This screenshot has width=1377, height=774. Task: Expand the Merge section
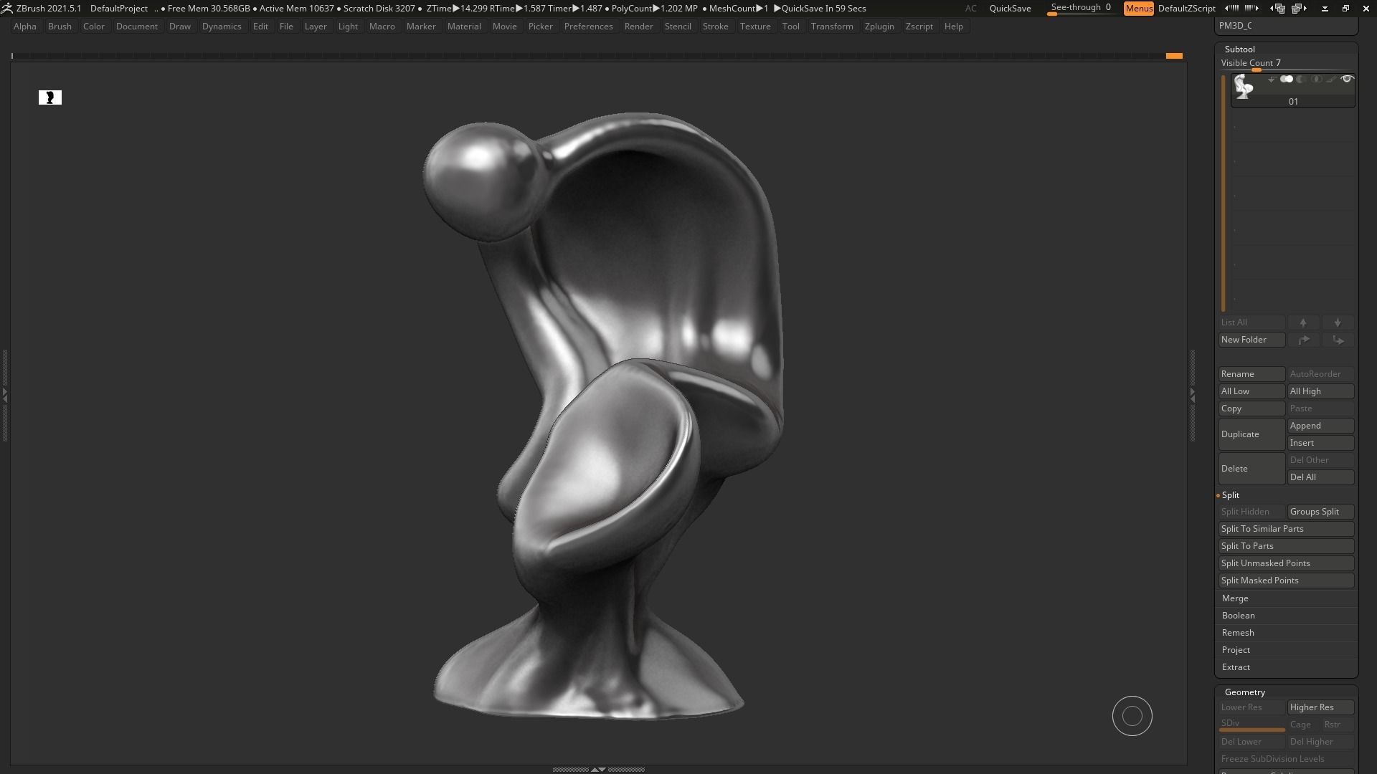pyautogui.click(x=1235, y=598)
